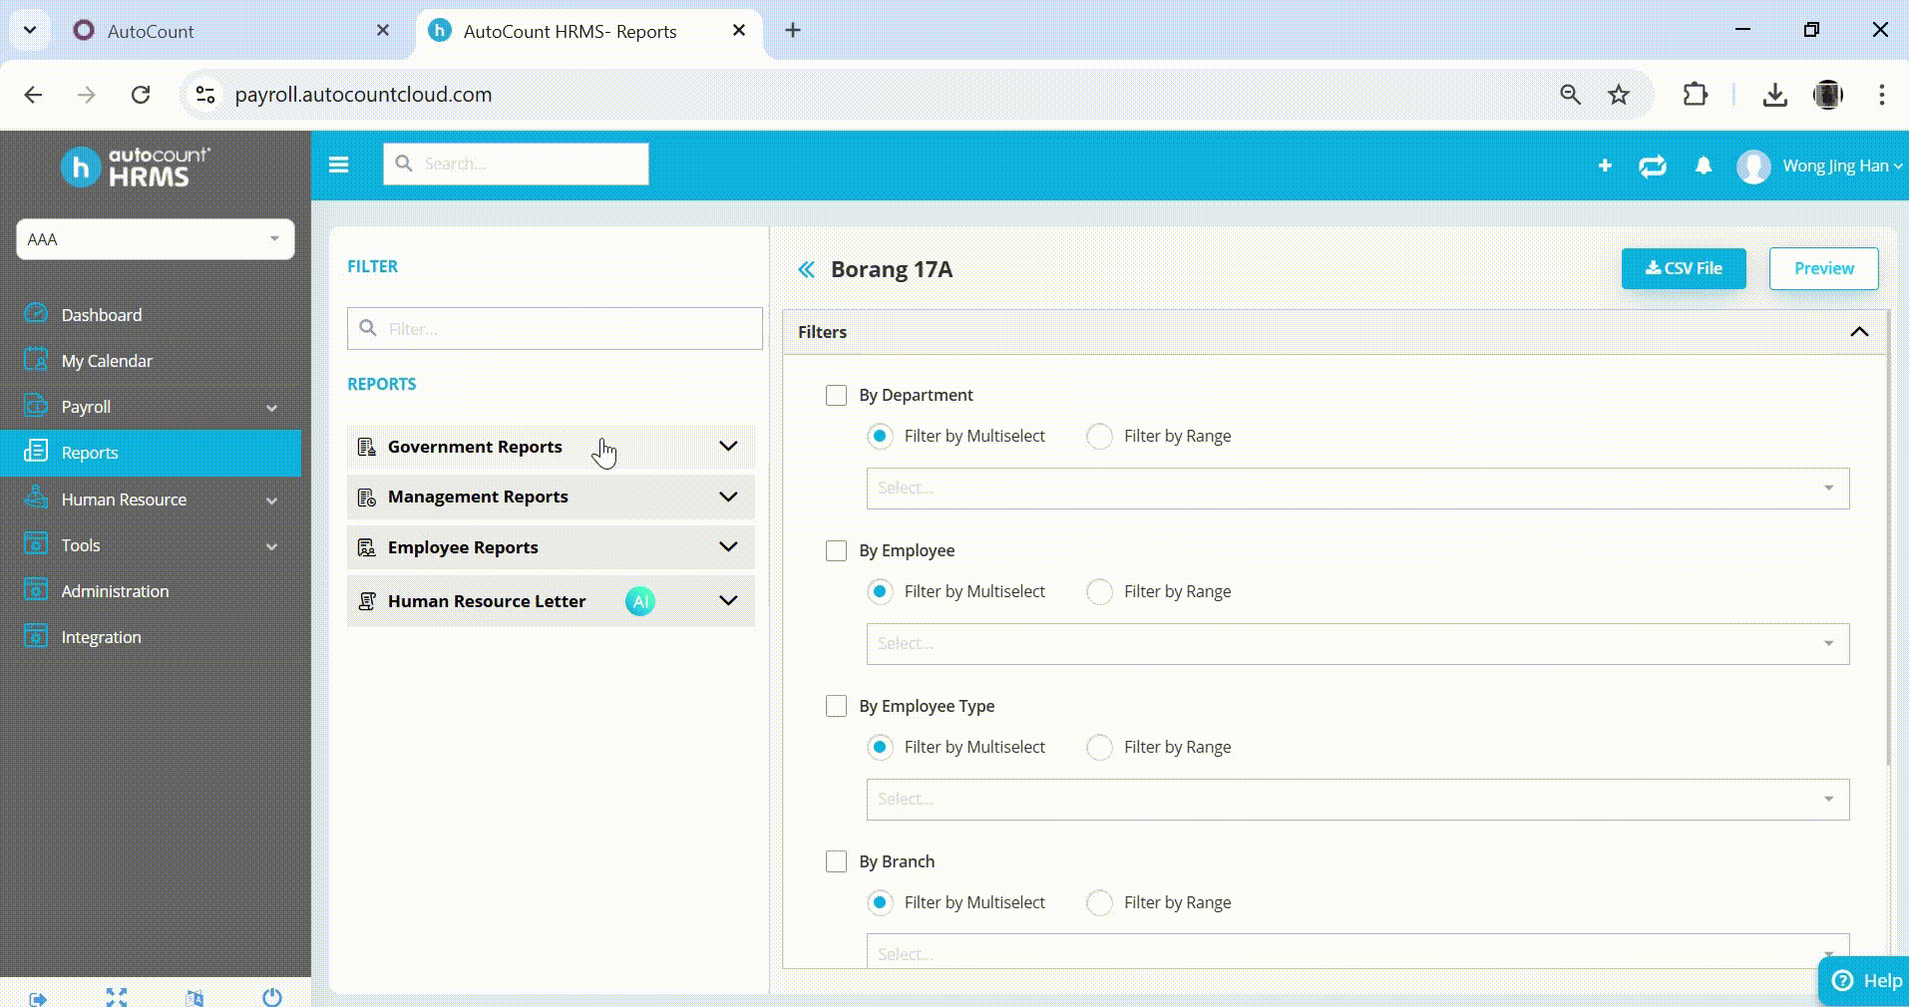The height and width of the screenshot is (1007, 1909).
Task: Tick the By Employee Type checkbox
Action: (x=836, y=706)
